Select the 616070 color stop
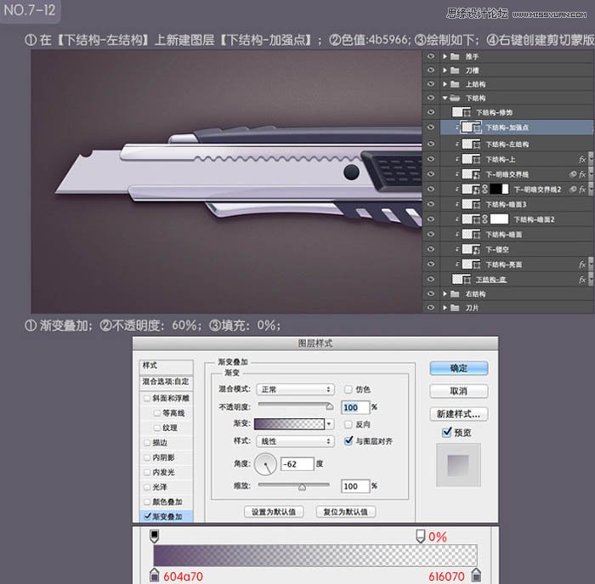This screenshot has width=595, height=584. [476, 574]
